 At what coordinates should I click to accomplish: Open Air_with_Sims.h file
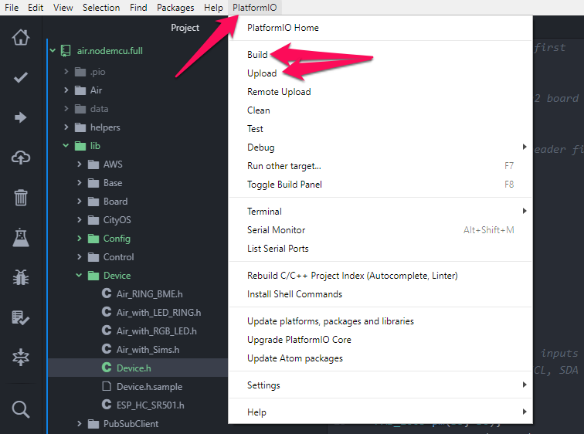coord(148,350)
